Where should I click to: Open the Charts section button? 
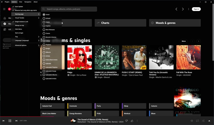click(x=120, y=23)
